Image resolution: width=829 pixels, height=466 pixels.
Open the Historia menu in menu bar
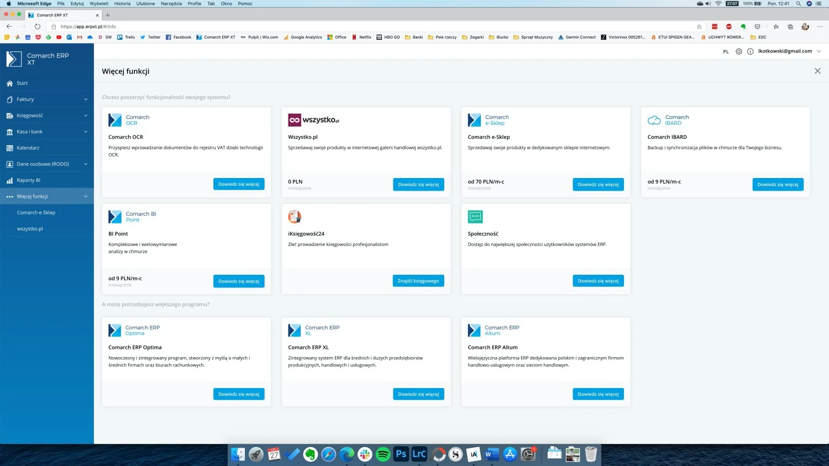coord(122,3)
